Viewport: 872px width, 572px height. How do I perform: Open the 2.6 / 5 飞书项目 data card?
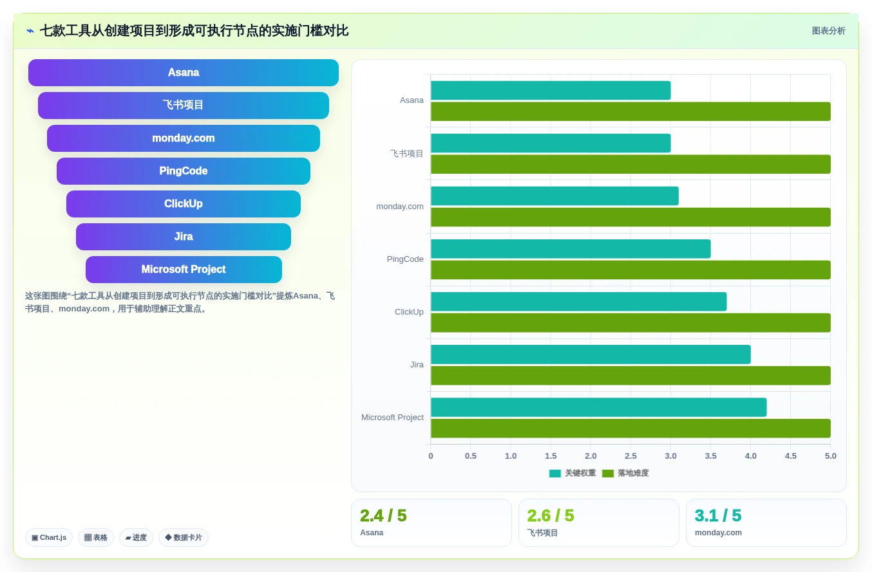599,522
